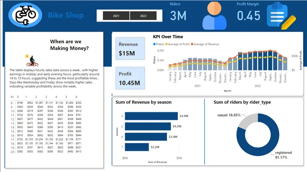Select the Average of Profit legend marker
The image size is (307, 172).
coord(166,44)
